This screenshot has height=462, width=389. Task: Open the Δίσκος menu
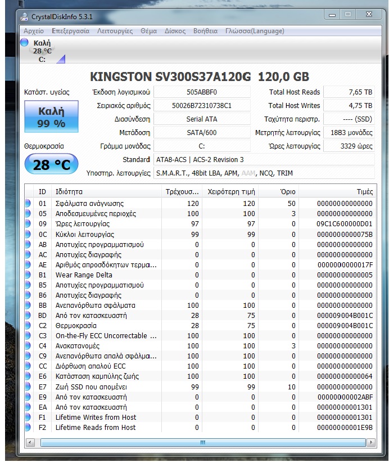click(175, 31)
